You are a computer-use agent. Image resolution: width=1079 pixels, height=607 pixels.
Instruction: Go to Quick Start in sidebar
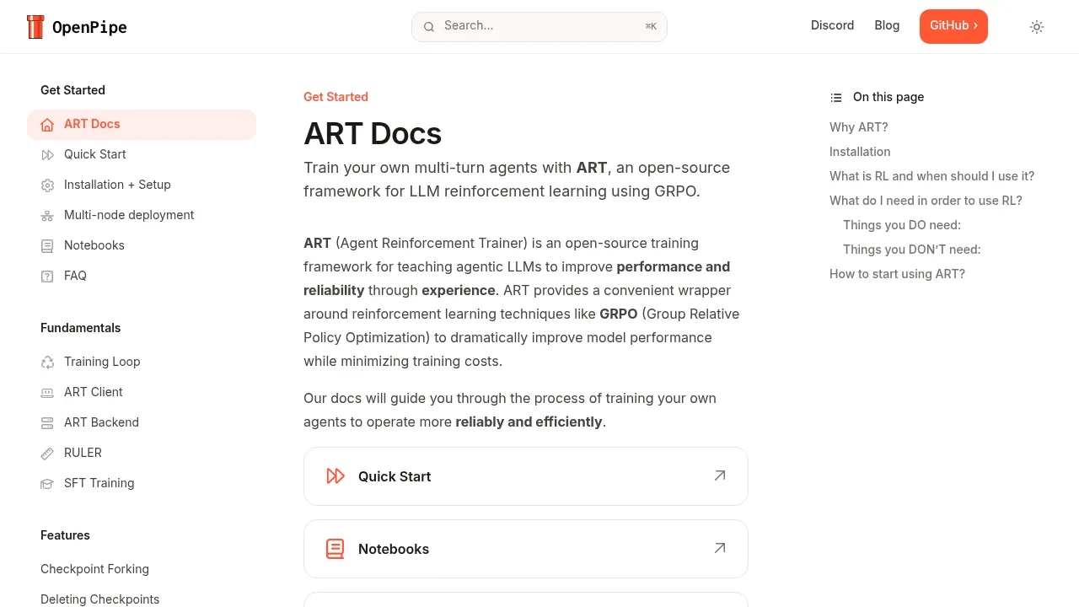pyautogui.click(x=142, y=155)
